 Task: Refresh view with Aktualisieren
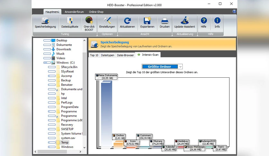[127, 23]
